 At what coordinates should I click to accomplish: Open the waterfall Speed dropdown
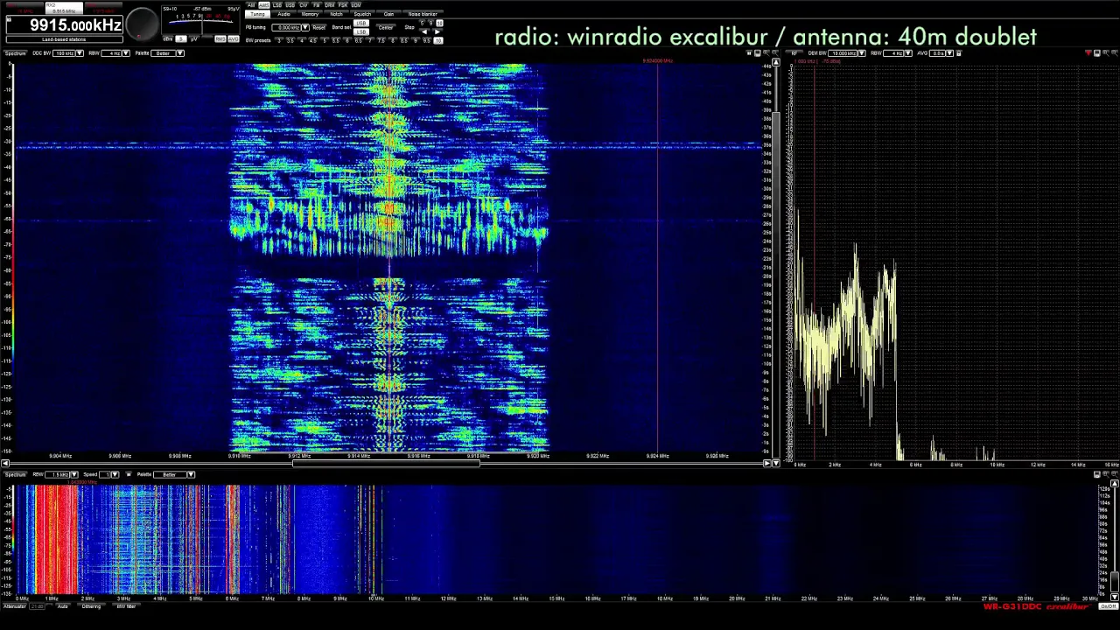[115, 474]
